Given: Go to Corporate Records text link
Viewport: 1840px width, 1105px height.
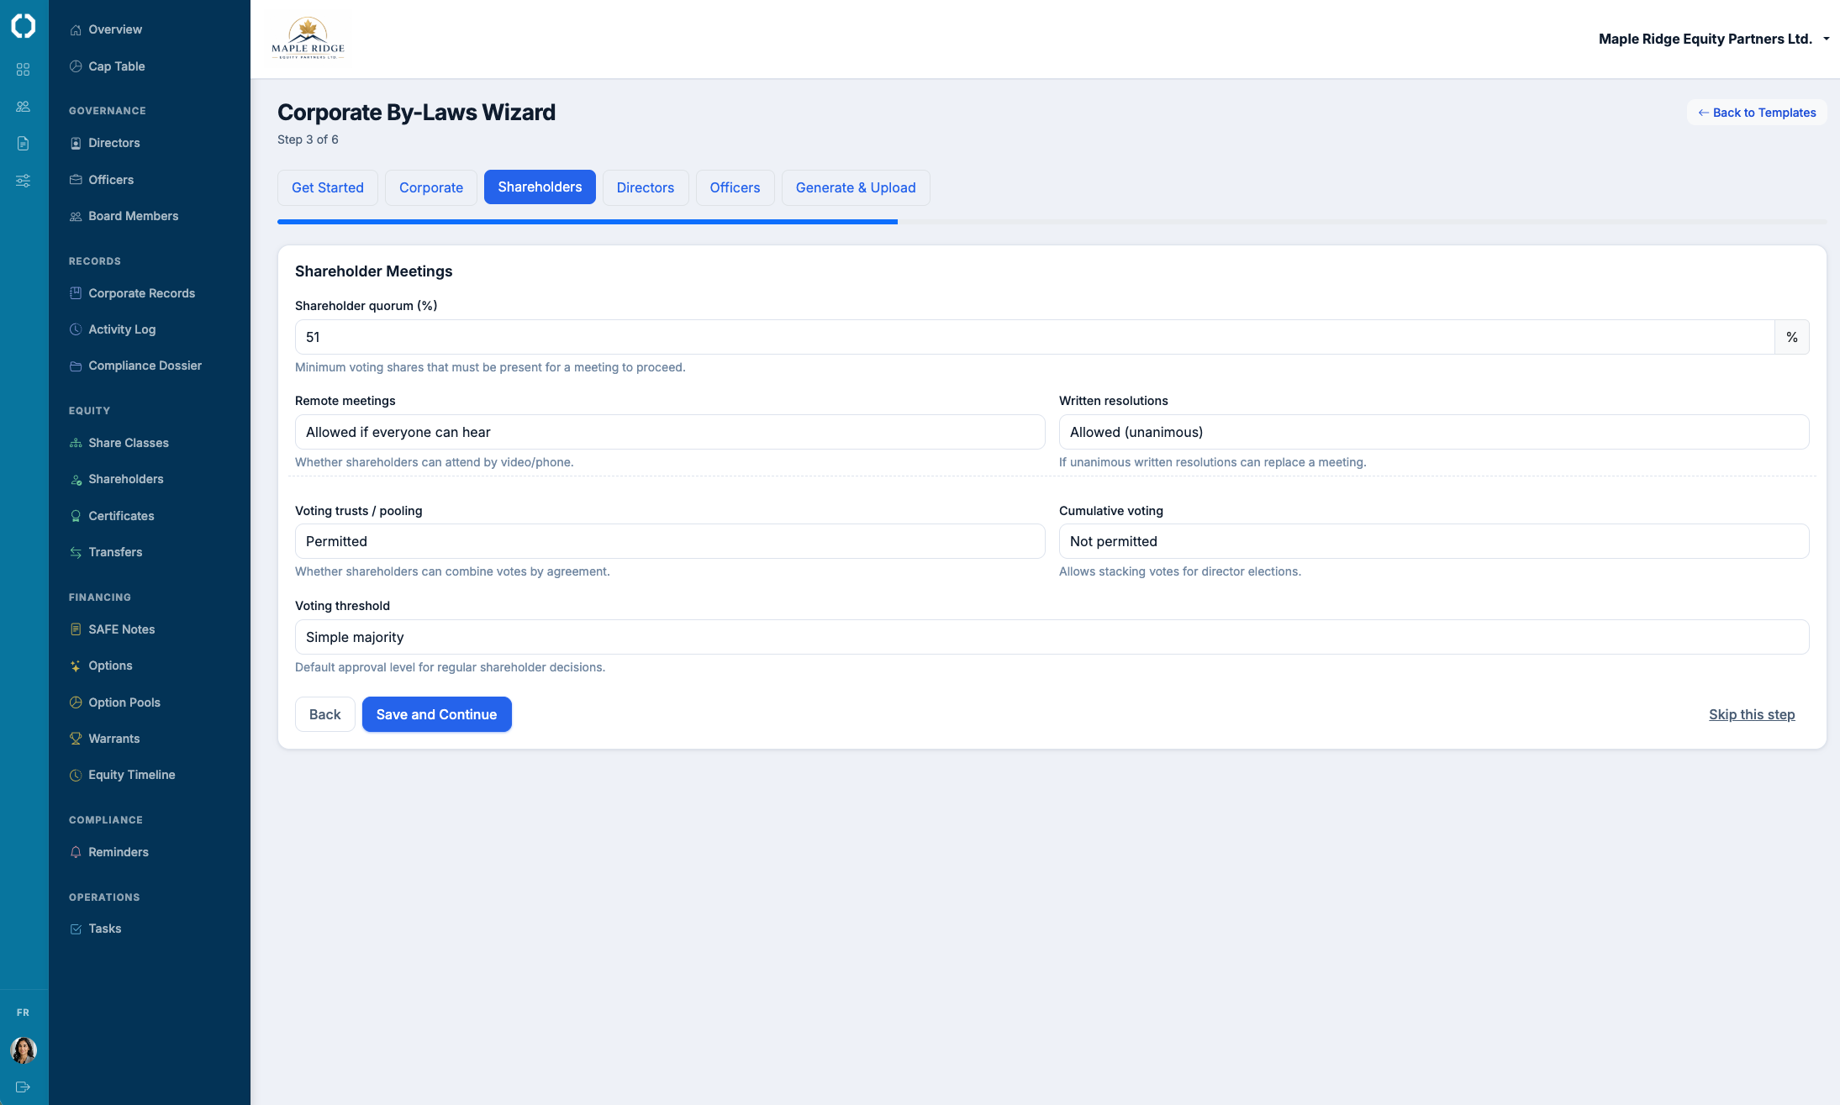Looking at the screenshot, I should coord(142,293).
